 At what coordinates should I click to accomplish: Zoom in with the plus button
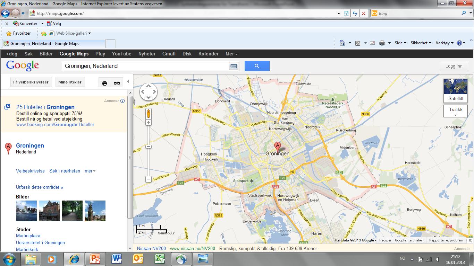tap(149, 122)
